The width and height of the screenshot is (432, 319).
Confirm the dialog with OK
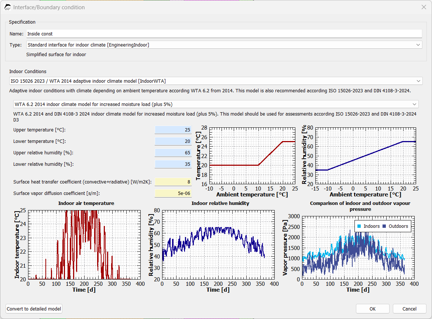[373, 309]
